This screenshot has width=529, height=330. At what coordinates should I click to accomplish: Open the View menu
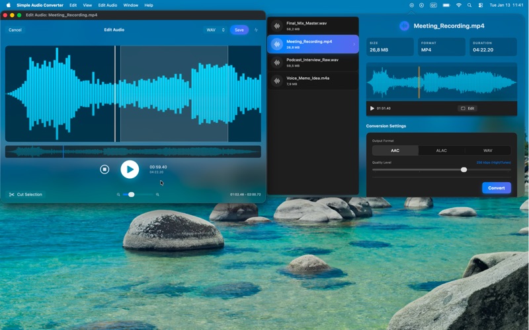coord(87,5)
